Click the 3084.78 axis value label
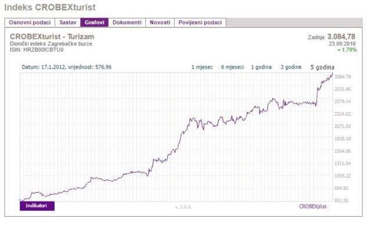Screen dimensions: 371x237 click(x=343, y=77)
